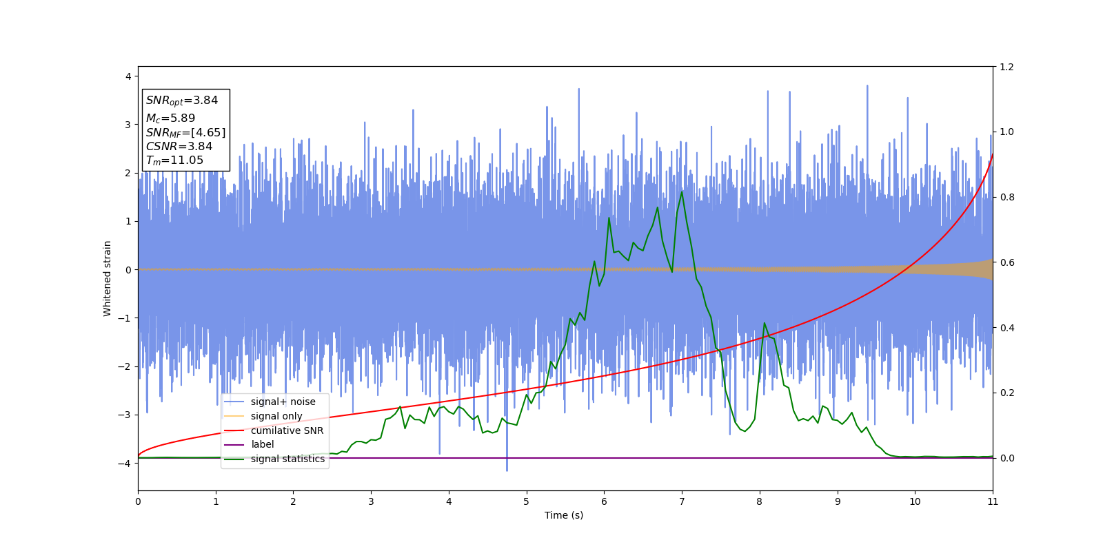Click x-axis tick label 9
The height and width of the screenshot is (551, 1103).
coord(838,502)
